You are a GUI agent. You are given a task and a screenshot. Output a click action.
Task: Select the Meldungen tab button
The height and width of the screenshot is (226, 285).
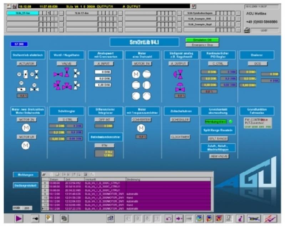(26, 175)
